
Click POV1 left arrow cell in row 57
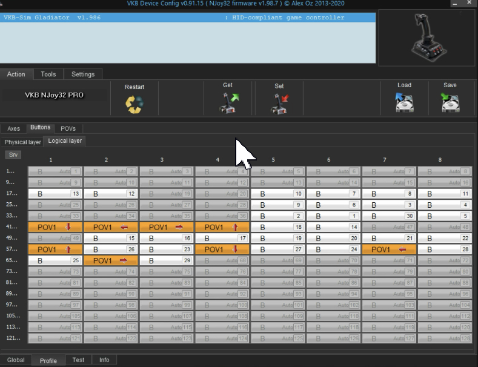pyautogui.click(x=389, y=250)
